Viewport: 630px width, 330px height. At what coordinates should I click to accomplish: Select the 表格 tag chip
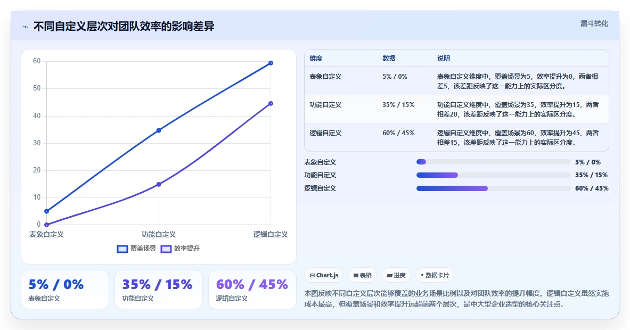point(362,275)
